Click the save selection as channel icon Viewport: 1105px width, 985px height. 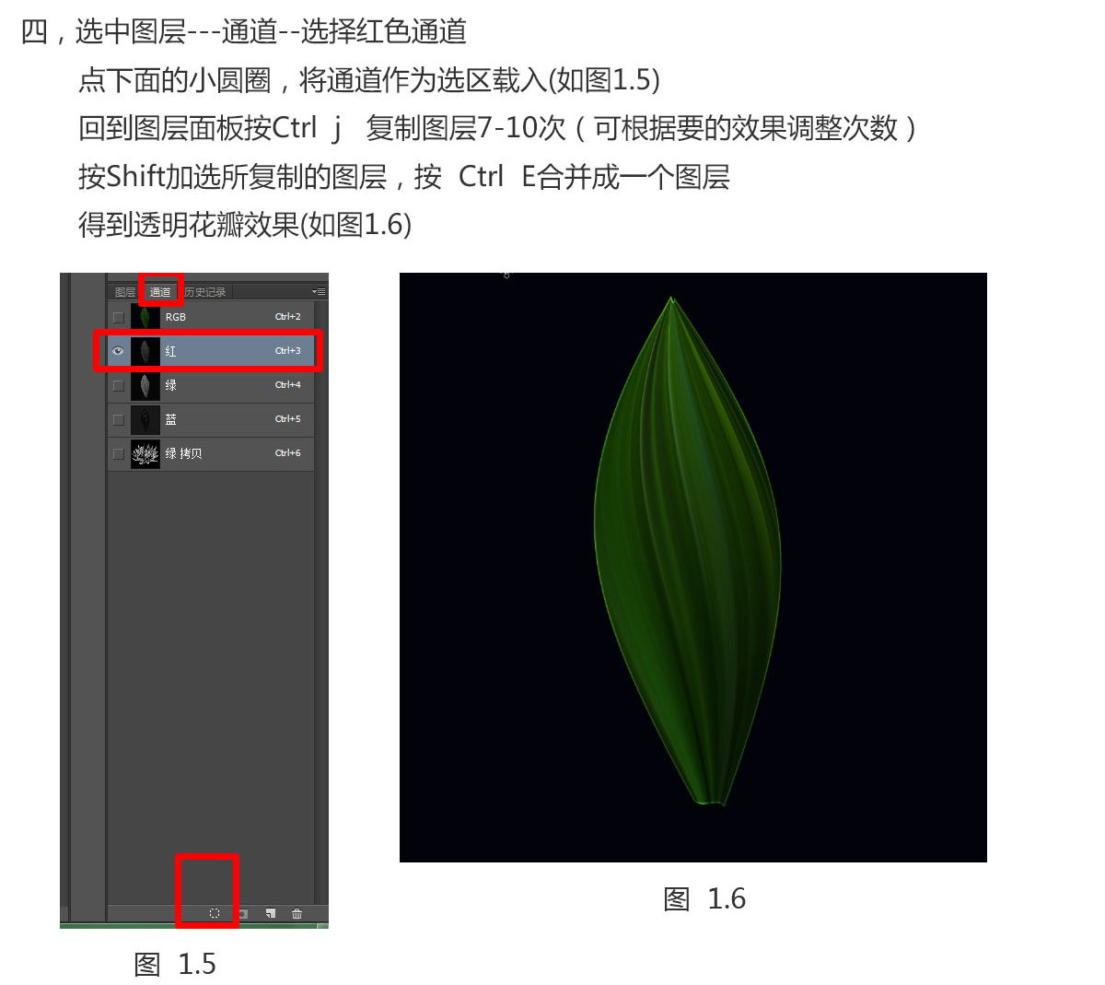pos(243,913)
